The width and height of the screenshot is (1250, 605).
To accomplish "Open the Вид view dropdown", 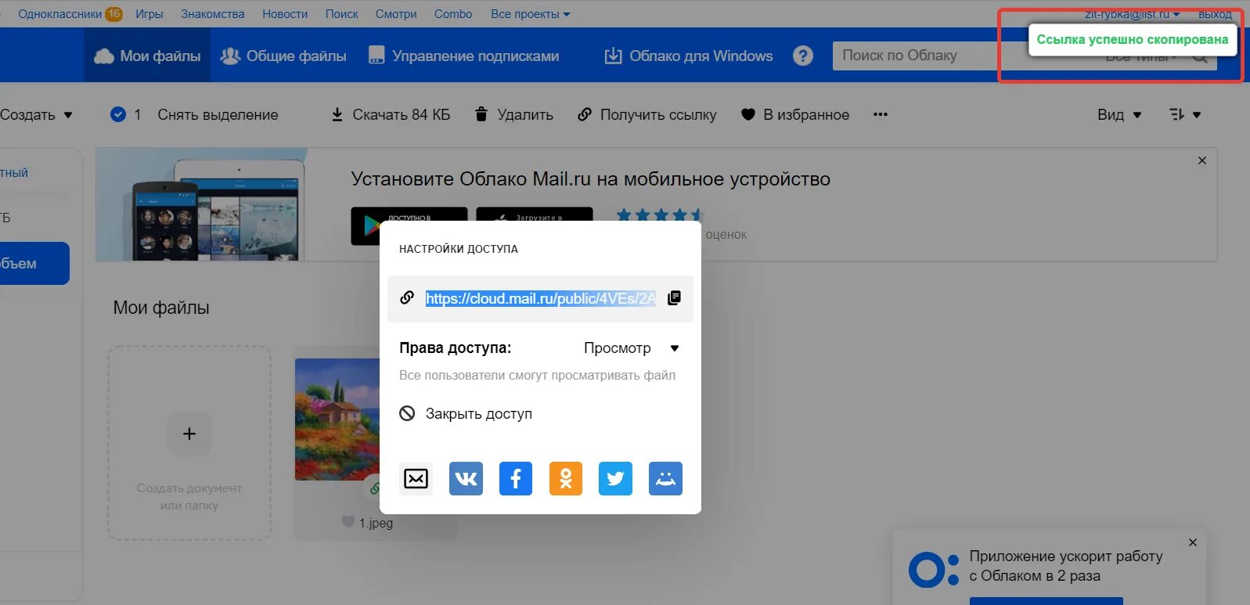I will pyautogui.click(x=1119, y=114).
